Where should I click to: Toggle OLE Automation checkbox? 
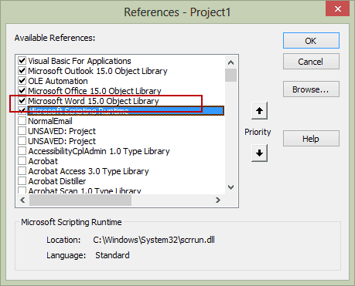click(x=22, y=81)
